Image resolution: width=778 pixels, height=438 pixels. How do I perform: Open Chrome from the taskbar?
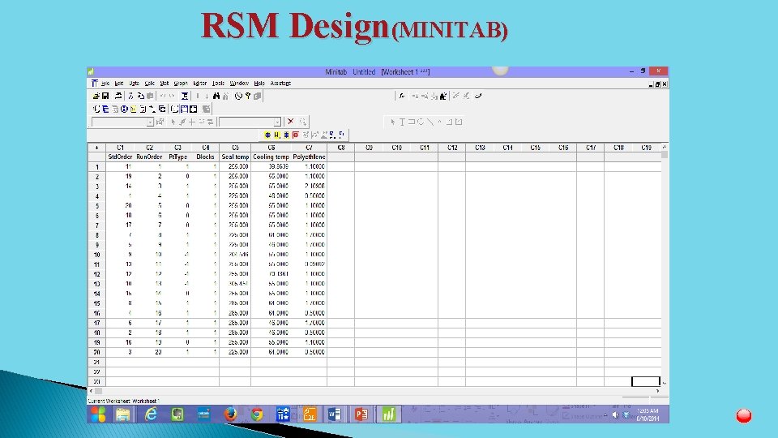tap(257, 414)
